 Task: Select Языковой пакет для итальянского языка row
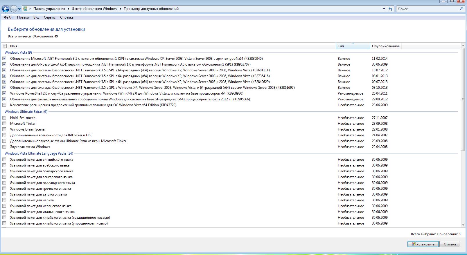coord(42,212)
